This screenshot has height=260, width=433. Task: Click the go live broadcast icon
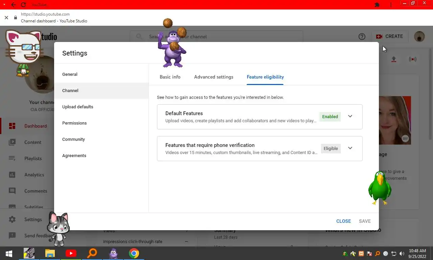[412, 59]
